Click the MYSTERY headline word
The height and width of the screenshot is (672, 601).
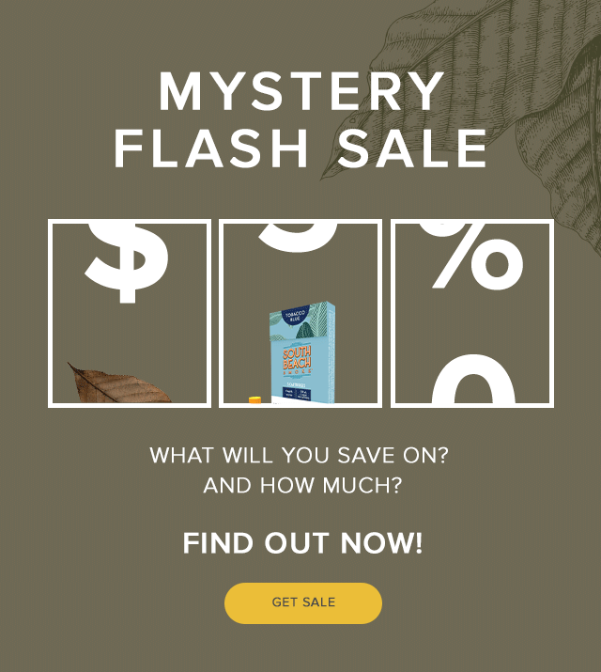[x=301, y=91]
